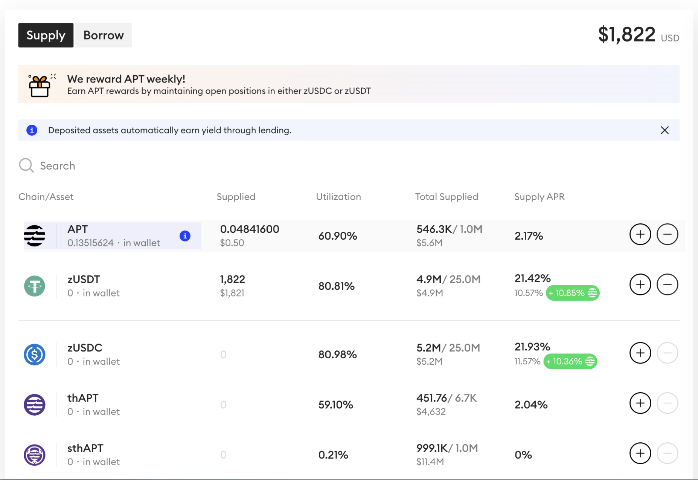Viewport: 698px width, 480px height.
Task: Click the 0.21% utilization value
Action: click(x=333, y=455)
